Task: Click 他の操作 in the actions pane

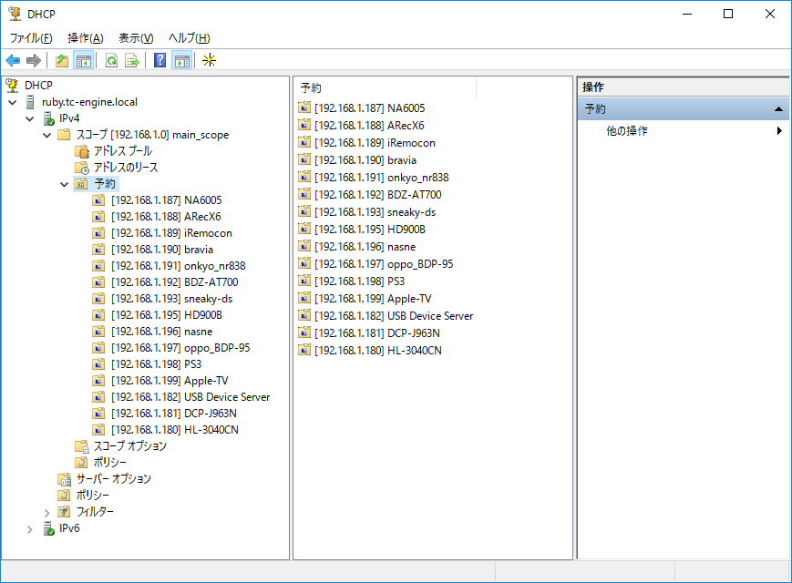Action: (x=627, y=131)
